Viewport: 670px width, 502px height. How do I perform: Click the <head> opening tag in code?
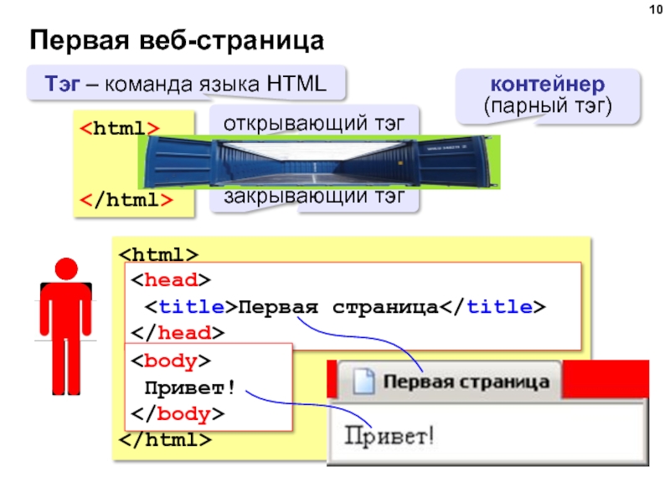(x=171, y=280)
